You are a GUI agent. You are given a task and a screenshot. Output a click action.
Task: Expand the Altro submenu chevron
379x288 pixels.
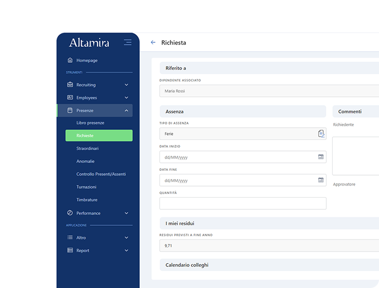pos(126,237)
